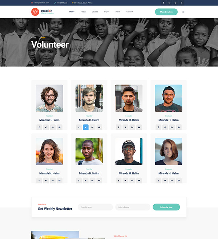Click Behance icon under red-haired woman
The image size is (218, 239).
172,180
